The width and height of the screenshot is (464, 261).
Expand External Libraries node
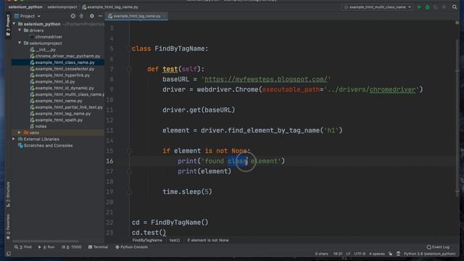point(14,139)
